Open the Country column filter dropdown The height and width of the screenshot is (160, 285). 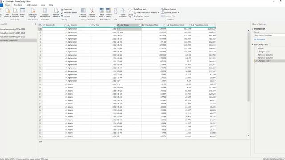point(90,25)
